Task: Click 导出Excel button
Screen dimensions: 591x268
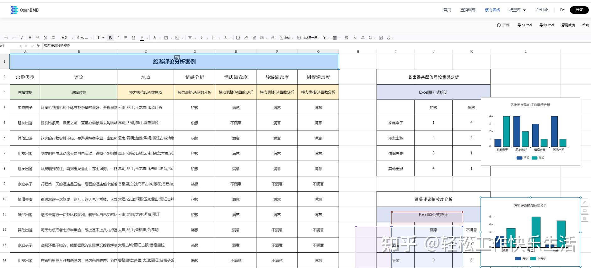Action: coord(547,25)
